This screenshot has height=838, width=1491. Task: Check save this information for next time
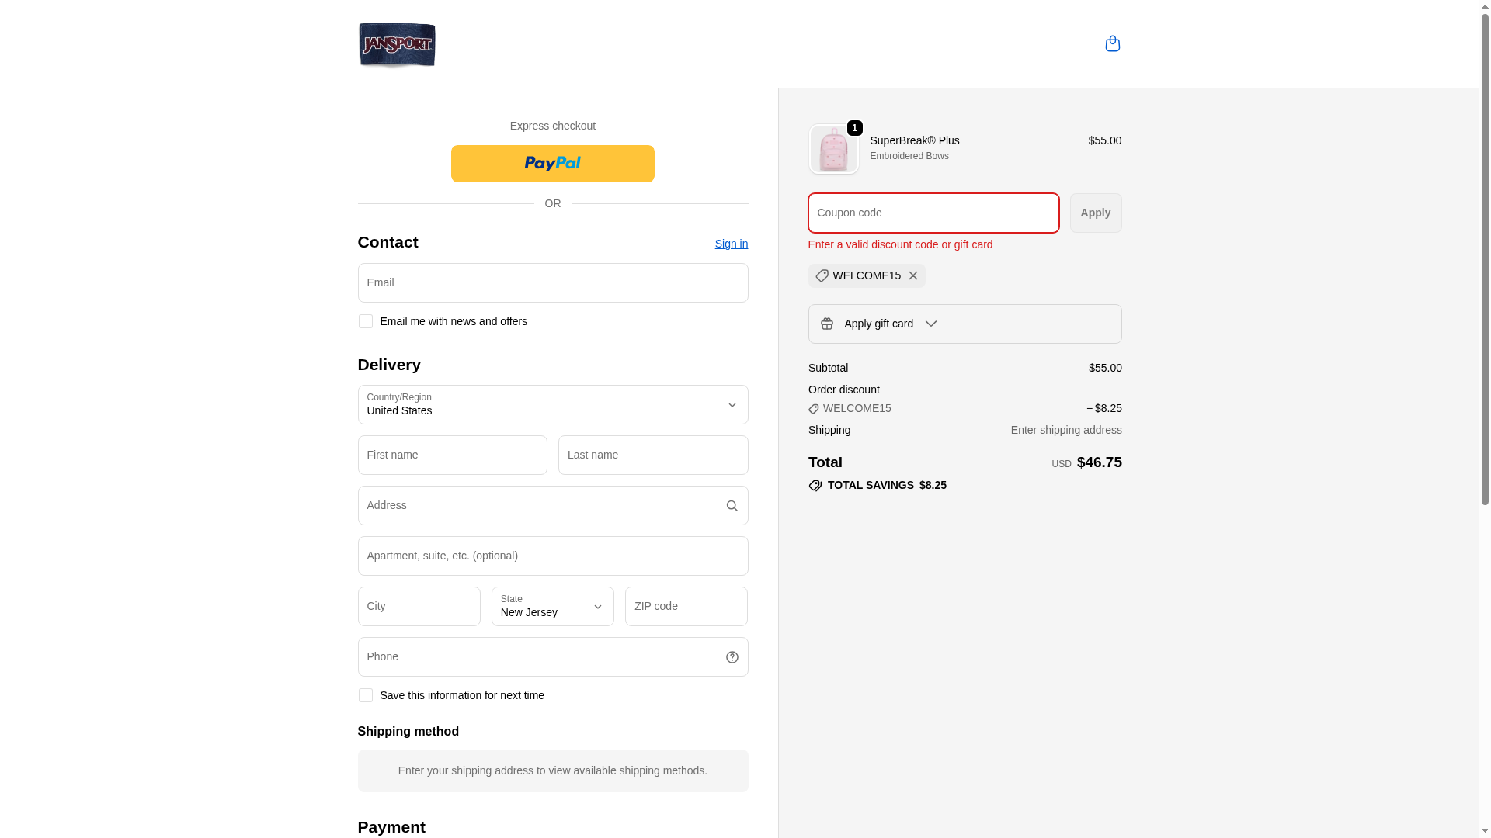[365, 695]
